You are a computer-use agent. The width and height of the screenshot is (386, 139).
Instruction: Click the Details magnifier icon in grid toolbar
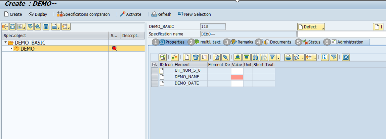(163, 57)
